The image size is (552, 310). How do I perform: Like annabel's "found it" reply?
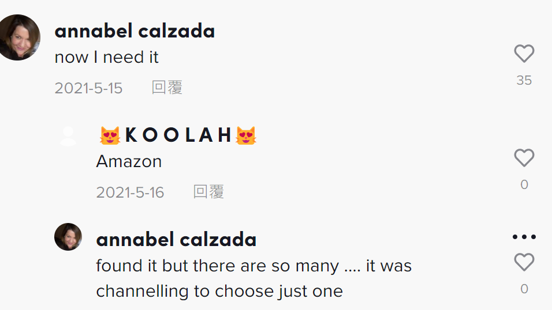point(524,263)
